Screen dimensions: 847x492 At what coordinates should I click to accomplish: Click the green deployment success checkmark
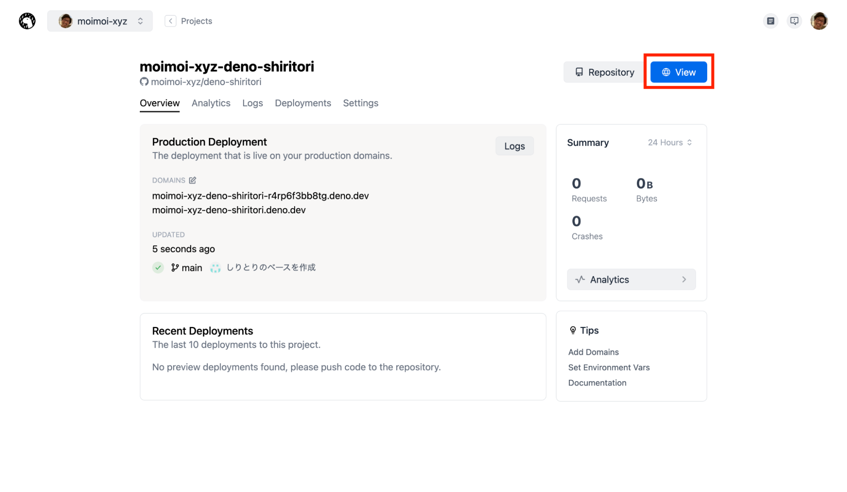coord(158,268)
